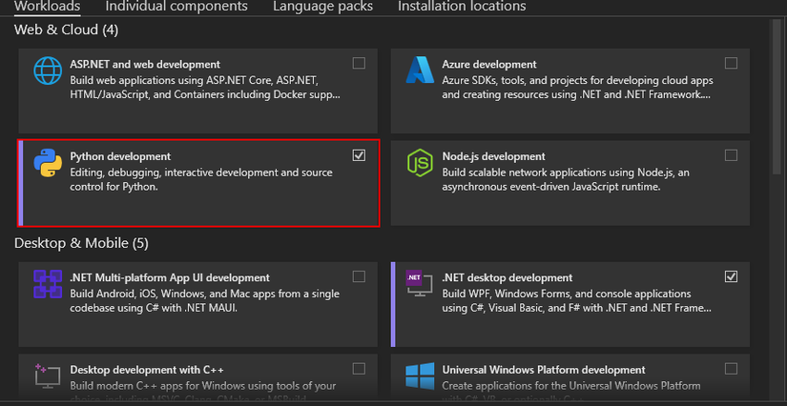The width and height of the screenshot is (787, 406).
Task: Uncheck the .NET desktop development checkbox
Action: (732, 276)
